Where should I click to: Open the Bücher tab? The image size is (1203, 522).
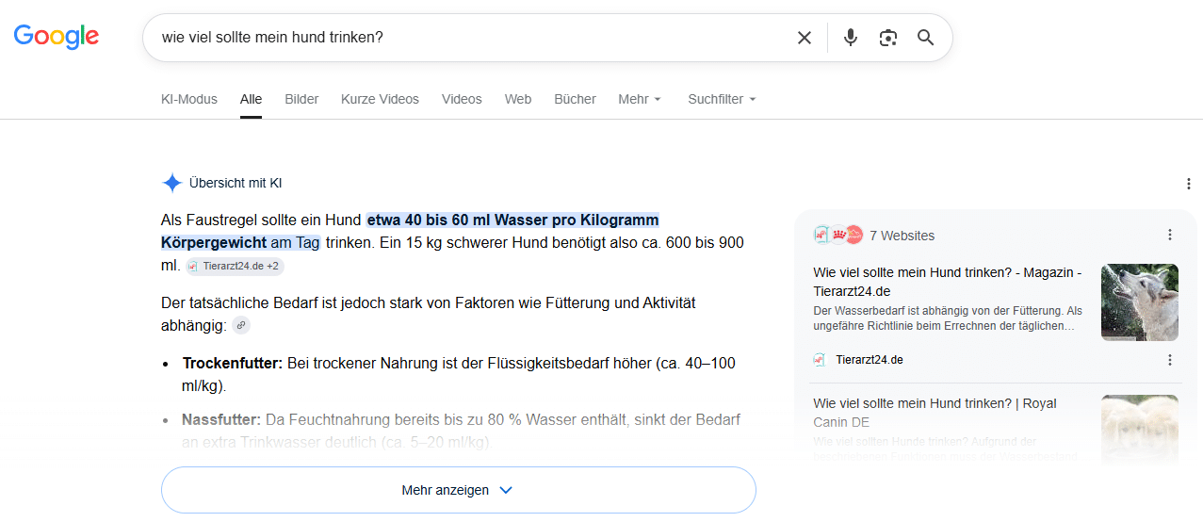point(575,99)
